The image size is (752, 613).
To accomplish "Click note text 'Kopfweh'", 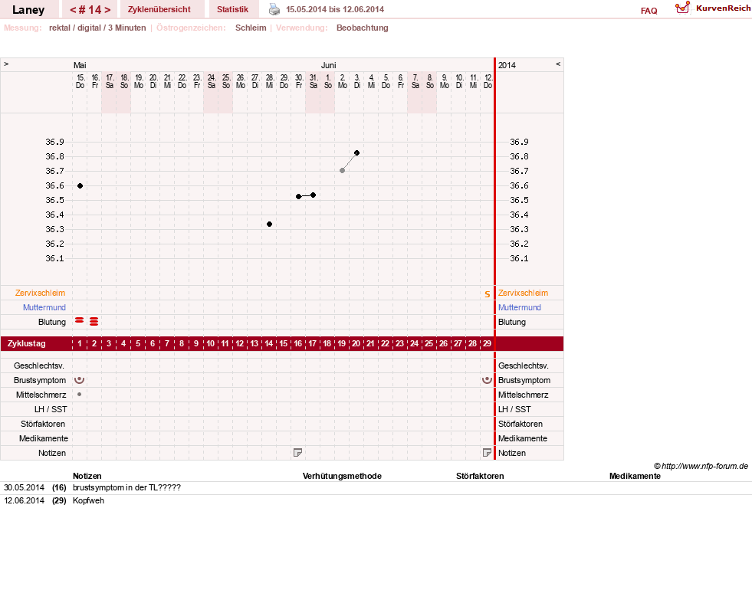I will point(88,500).
